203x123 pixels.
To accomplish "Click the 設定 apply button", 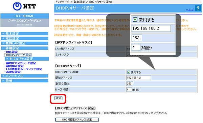I will [x=58, y=98].
